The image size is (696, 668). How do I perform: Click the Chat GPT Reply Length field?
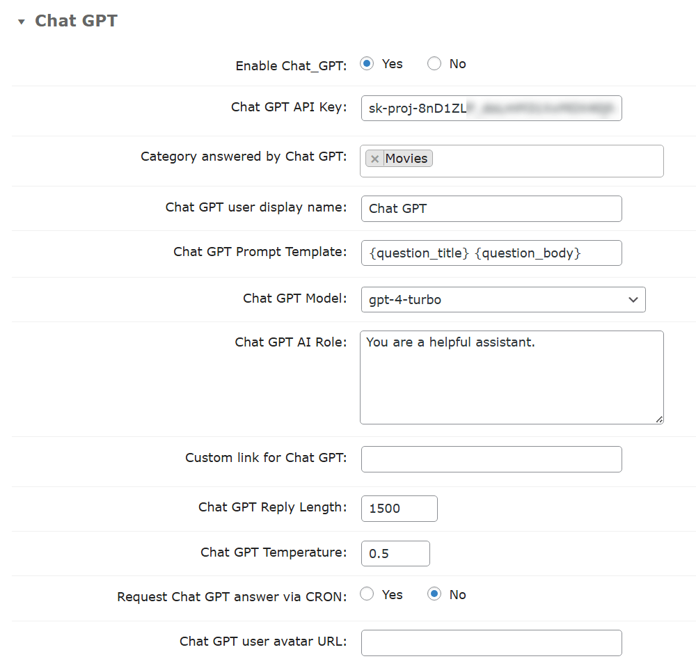pos(399,508)
